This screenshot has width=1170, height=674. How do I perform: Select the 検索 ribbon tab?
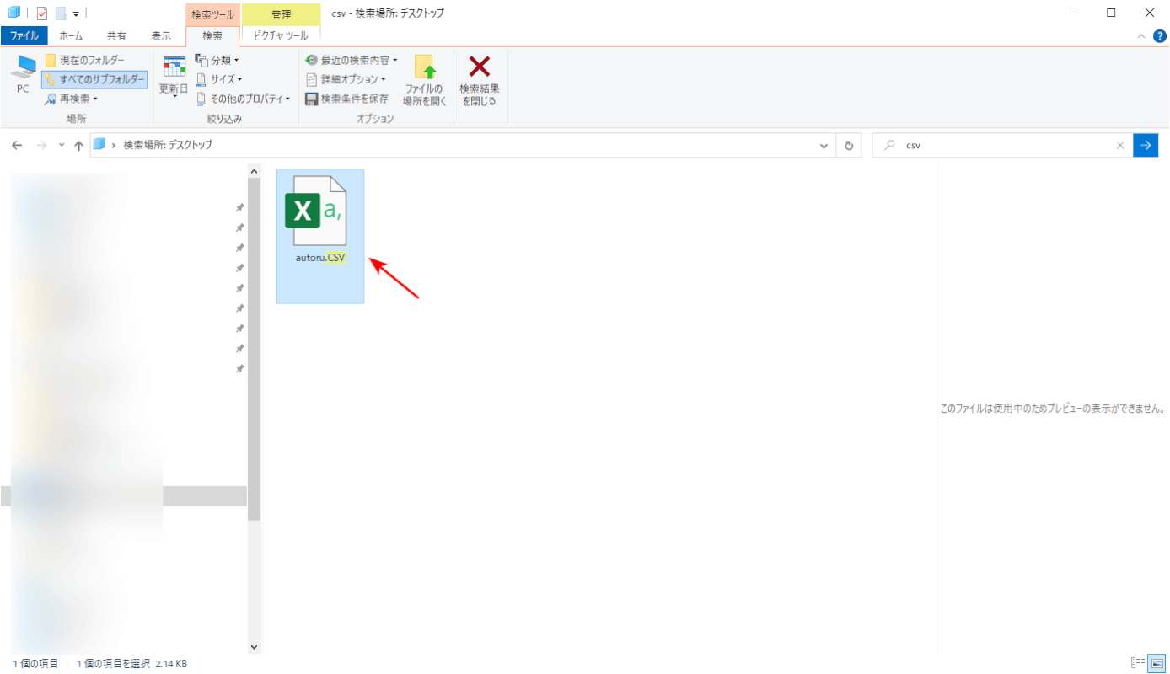pyautogui.click(x=212, y=36)
